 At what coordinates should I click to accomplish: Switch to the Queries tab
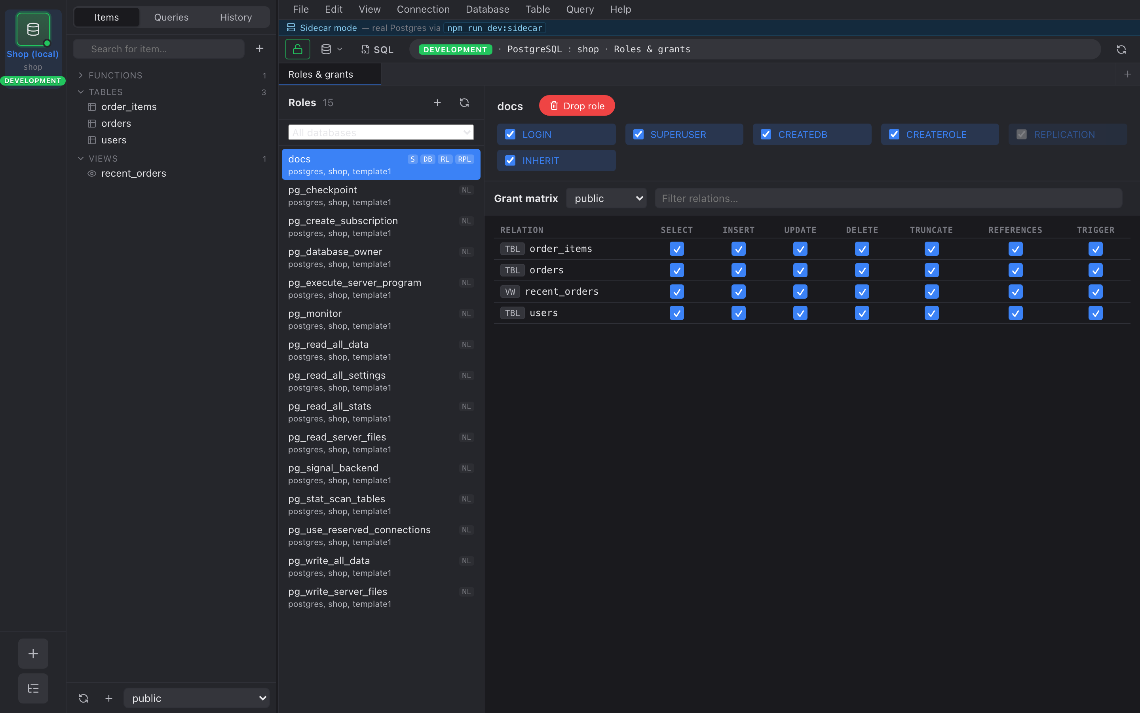[x=171, y=17]
